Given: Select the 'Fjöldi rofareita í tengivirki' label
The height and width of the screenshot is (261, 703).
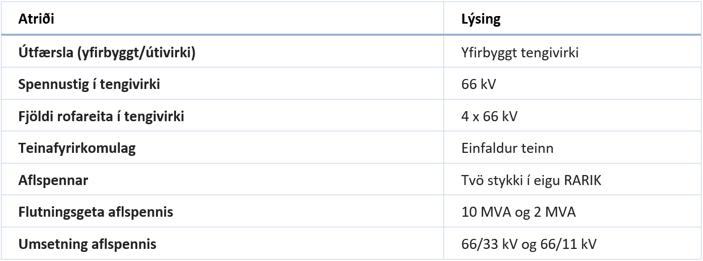Looking at the screenshot, I should coord(101,116).
